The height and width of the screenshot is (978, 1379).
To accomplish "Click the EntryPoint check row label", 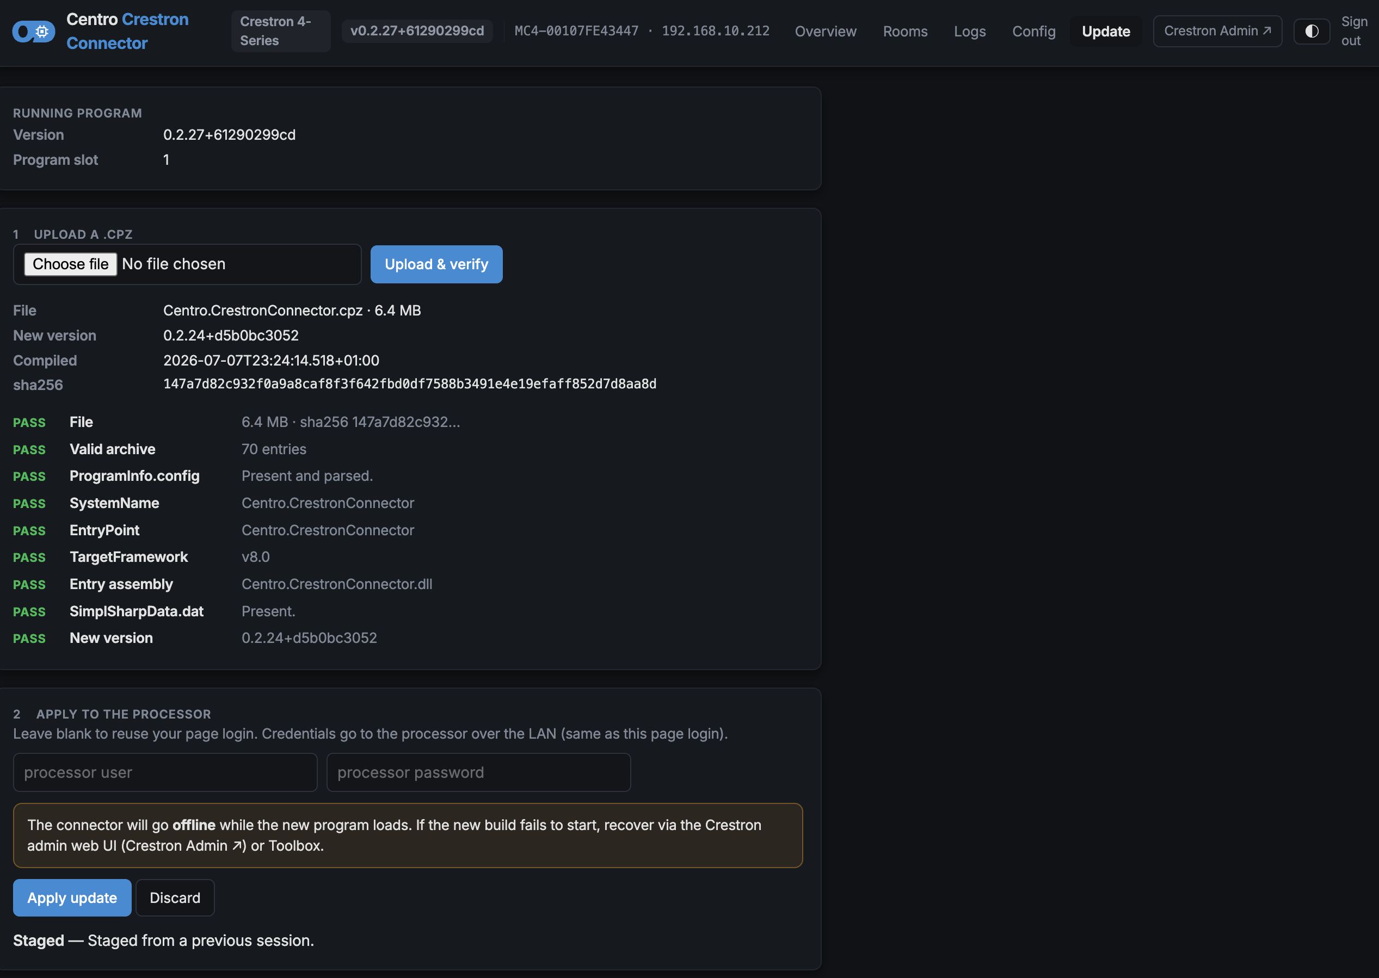I will tap(104, 530).
